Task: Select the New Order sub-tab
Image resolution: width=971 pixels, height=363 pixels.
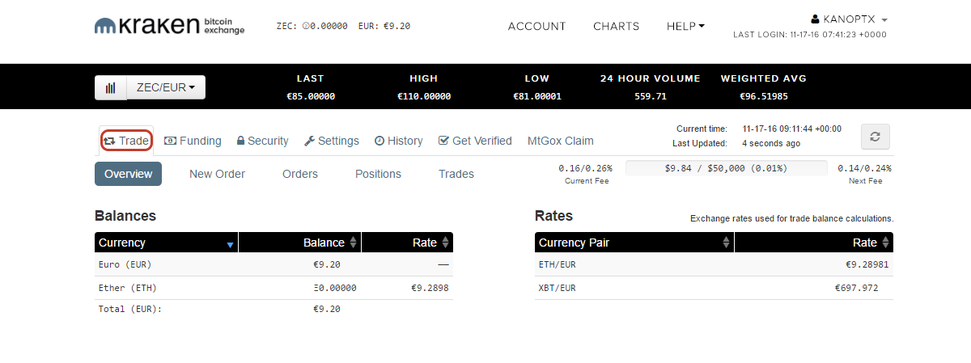Action: tap(217, 174)
